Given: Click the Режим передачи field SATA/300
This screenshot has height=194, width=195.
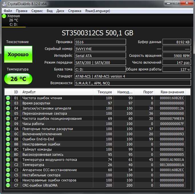Looking at the screenshot, I should [100, 62].
